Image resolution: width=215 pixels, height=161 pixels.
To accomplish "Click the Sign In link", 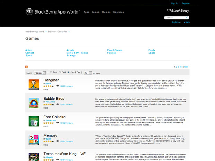I will [174, 3].
